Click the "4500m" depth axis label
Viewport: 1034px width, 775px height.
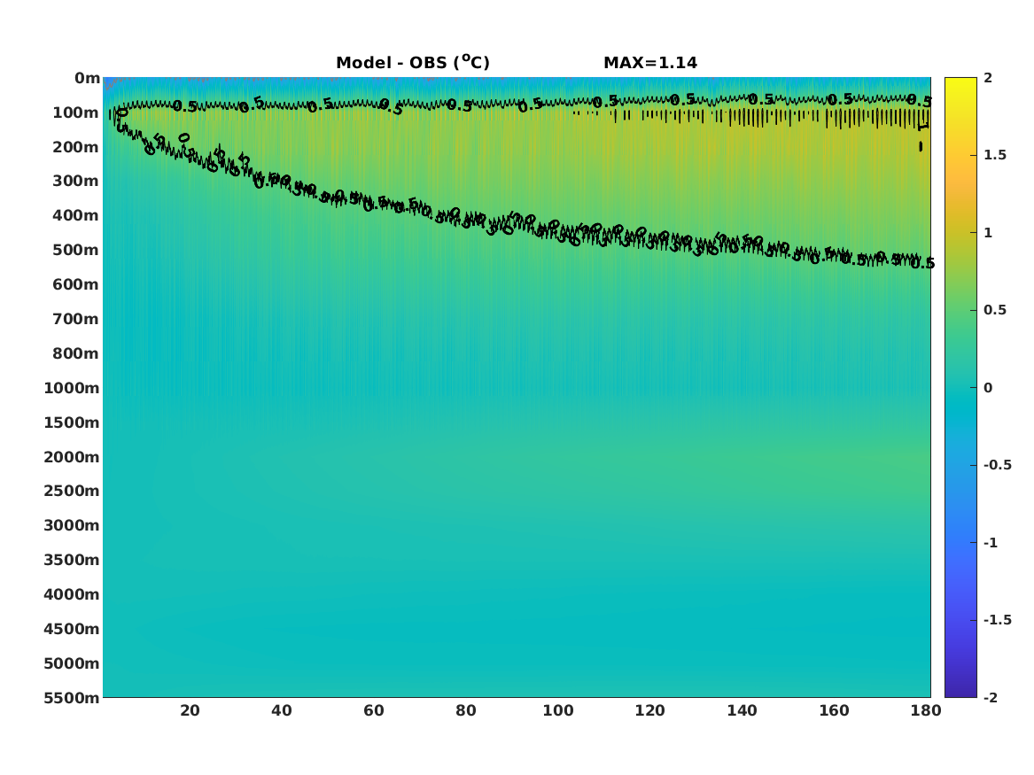(72, 629)
